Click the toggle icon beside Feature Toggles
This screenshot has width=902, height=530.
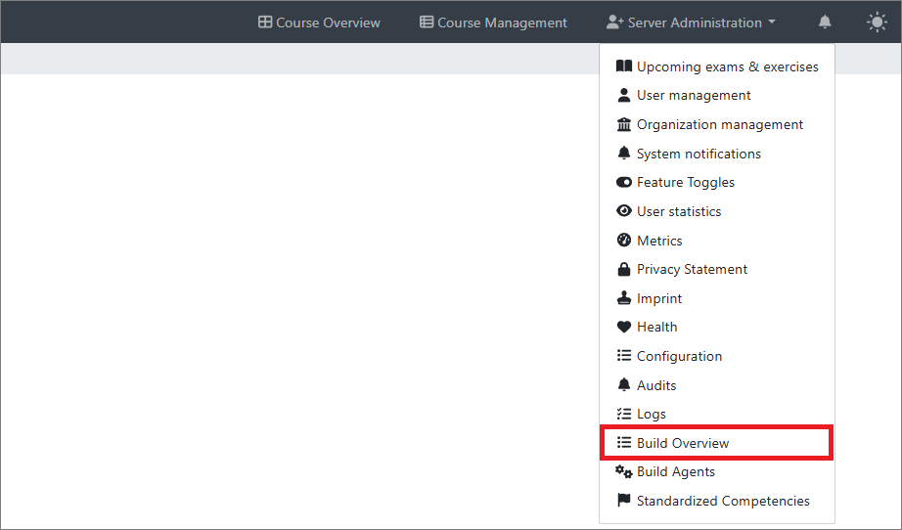(623, 182)
